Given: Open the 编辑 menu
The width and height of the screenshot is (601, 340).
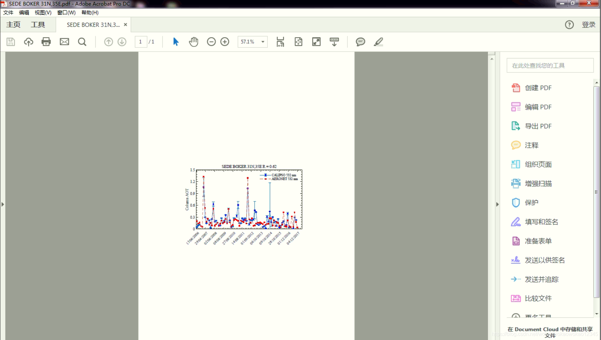Looking at the screenshot, I should pos(24,13).
